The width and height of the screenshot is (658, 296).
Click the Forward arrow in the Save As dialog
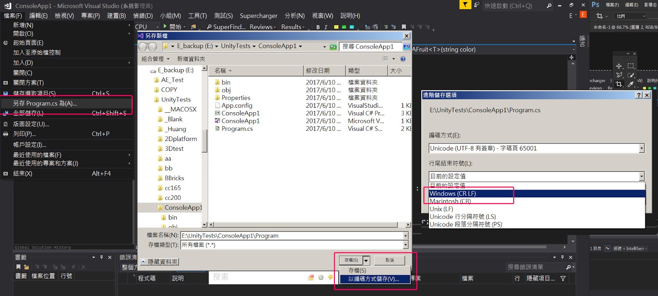click(x=152, y=46)
